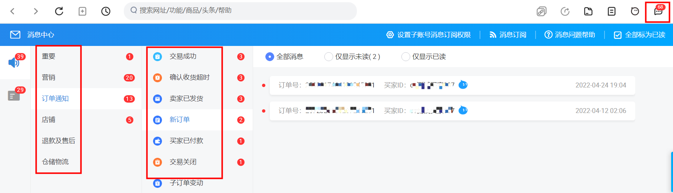Select 新订单 subcategory label
Image resolution: width=673 pixels, height=193 pixels.
pyautogui.click(x=180, y=120)
